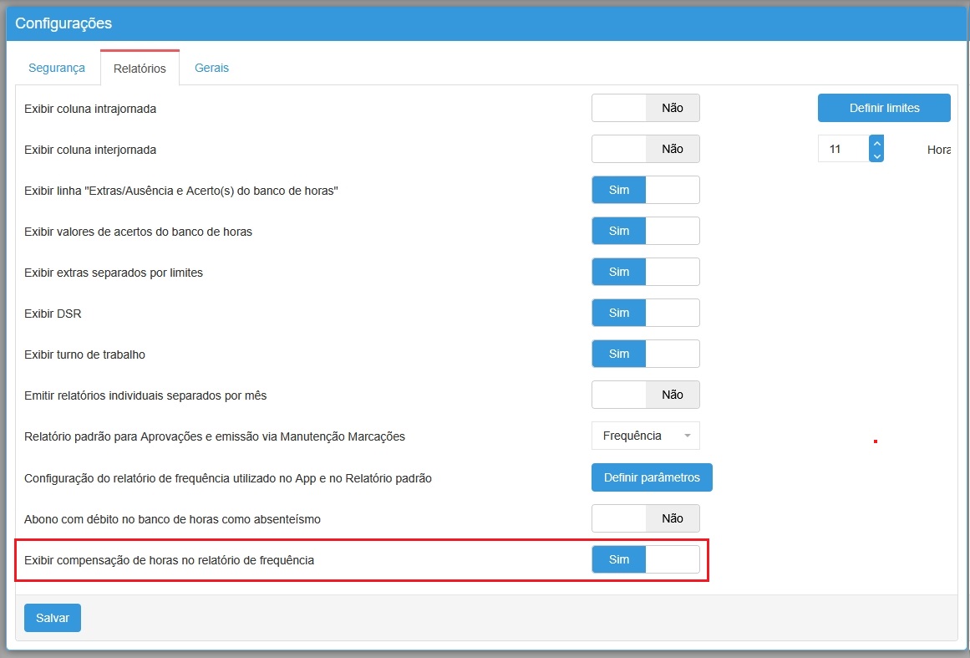Click the interjornada hours input field
970x658 pixels.
[x=843, y=149]
